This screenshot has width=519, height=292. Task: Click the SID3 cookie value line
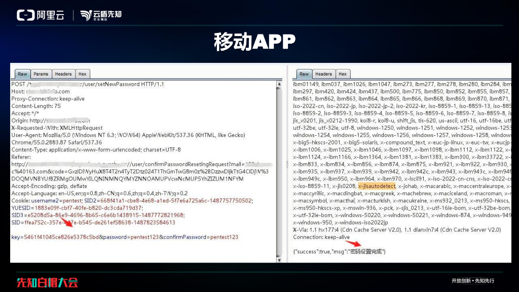[98, 215]
